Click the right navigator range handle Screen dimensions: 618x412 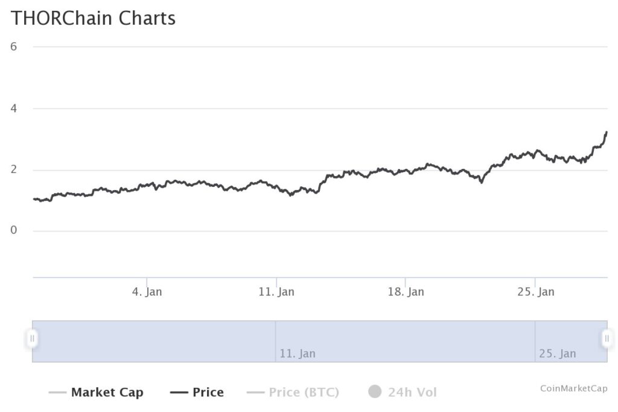607,338
